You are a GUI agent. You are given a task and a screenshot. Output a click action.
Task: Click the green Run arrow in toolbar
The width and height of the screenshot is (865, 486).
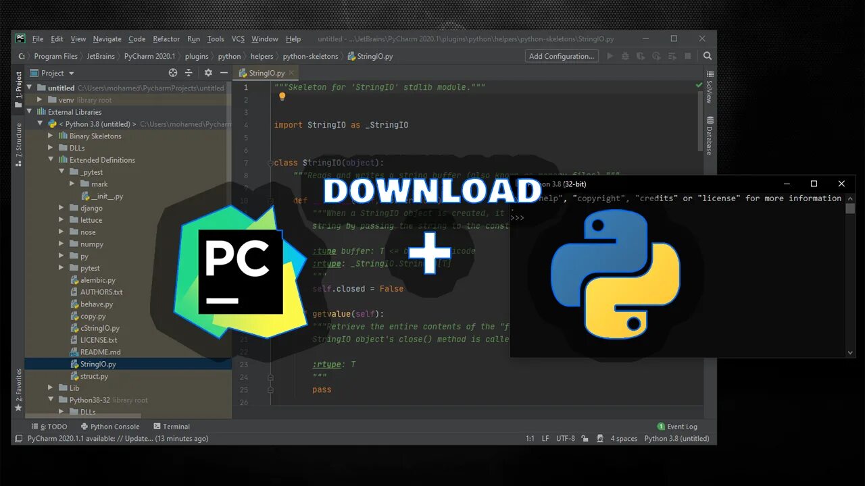[610, 57]
